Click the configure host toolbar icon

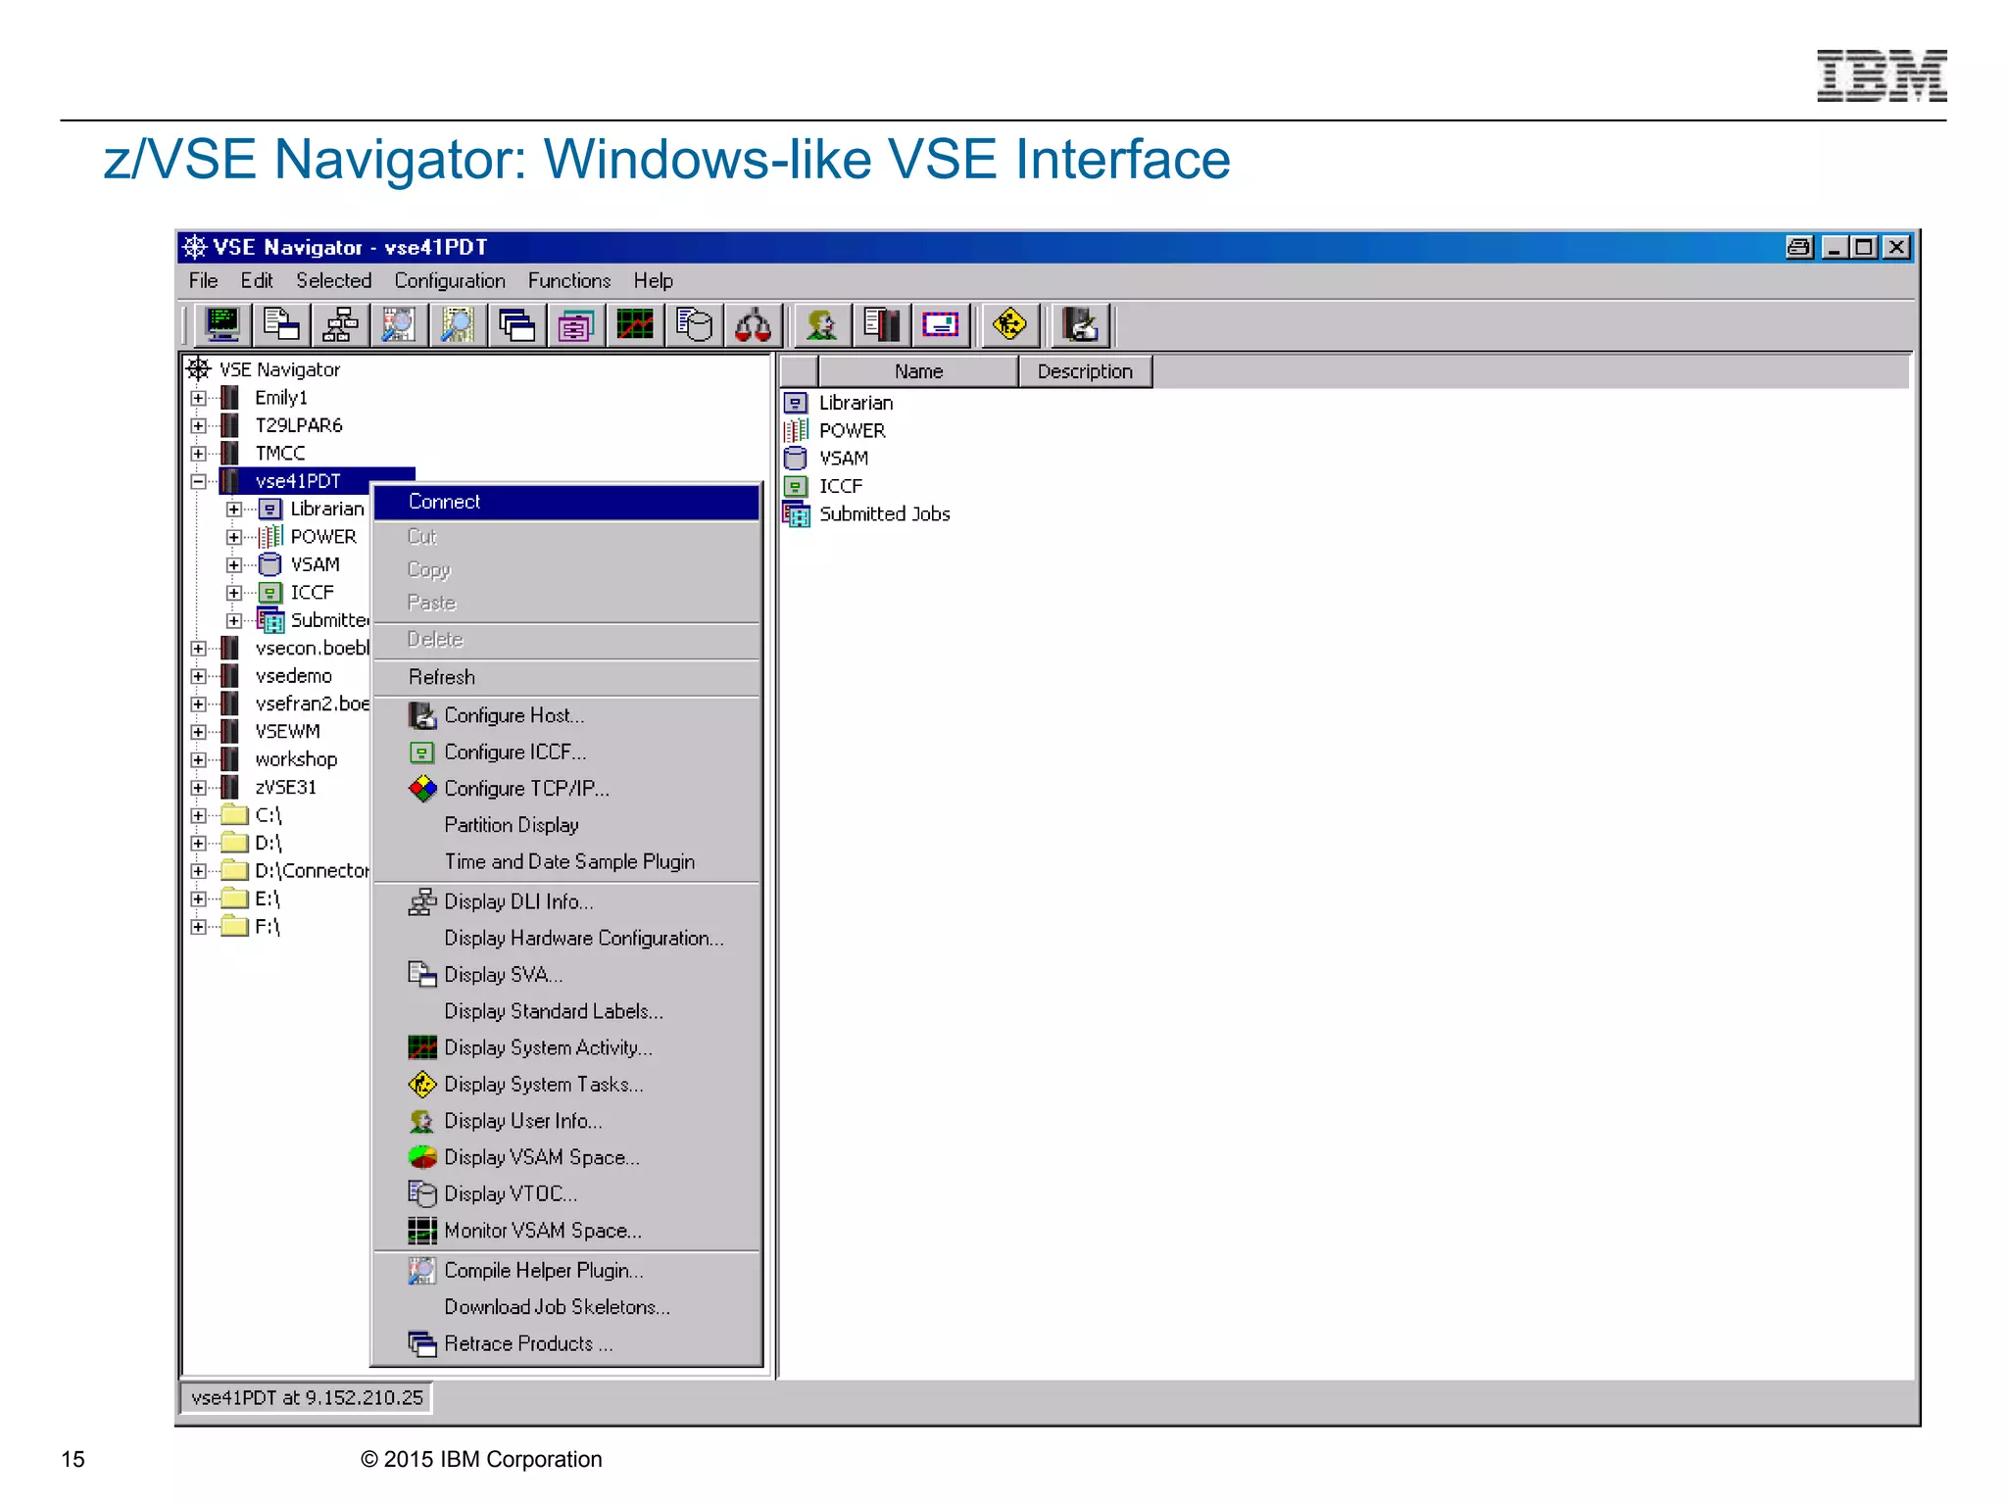click(x=1080, y=324)
